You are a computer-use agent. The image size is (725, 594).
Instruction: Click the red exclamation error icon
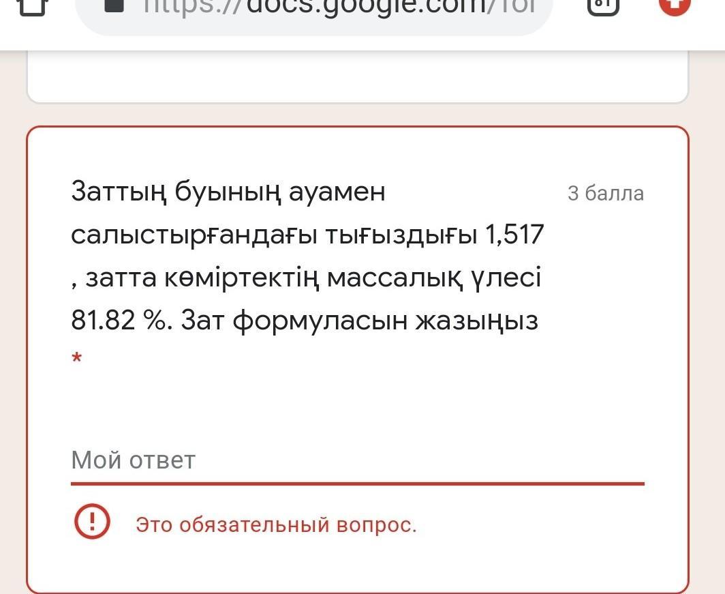(x=91, y=522)
